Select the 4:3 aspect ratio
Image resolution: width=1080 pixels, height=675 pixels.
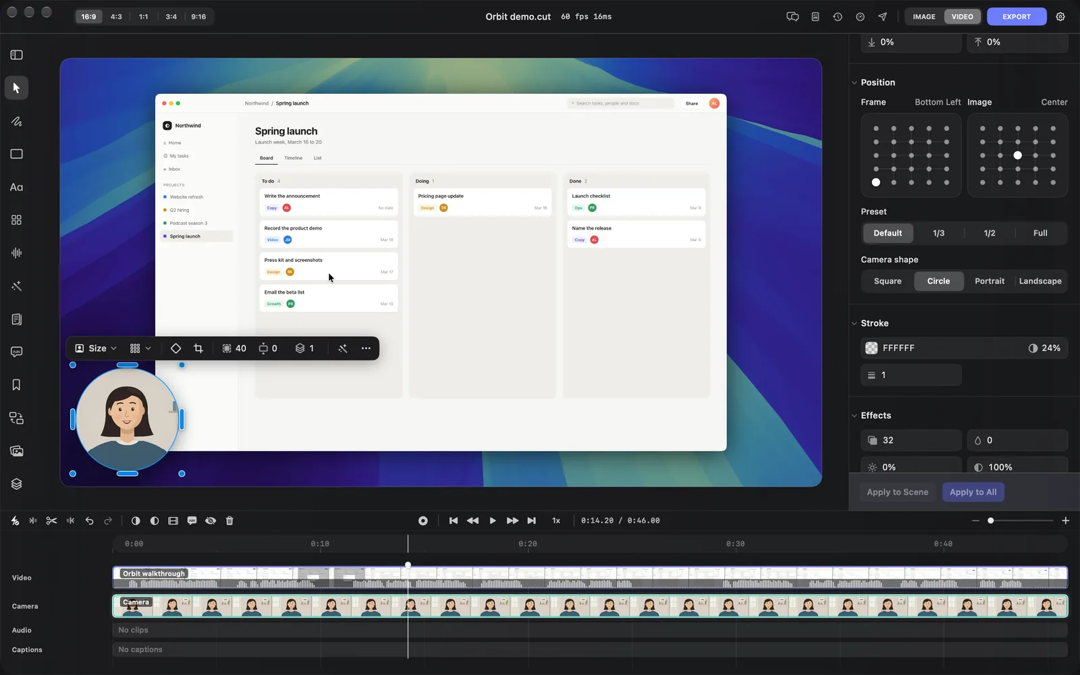click(x=116, y=17)
